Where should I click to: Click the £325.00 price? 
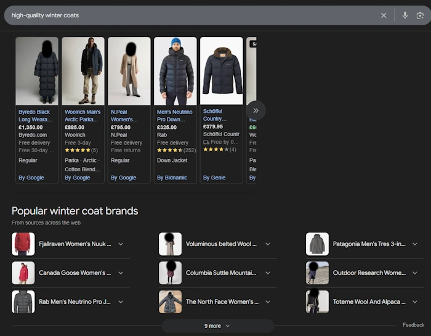pyautogui.click(x=167, y=128)
